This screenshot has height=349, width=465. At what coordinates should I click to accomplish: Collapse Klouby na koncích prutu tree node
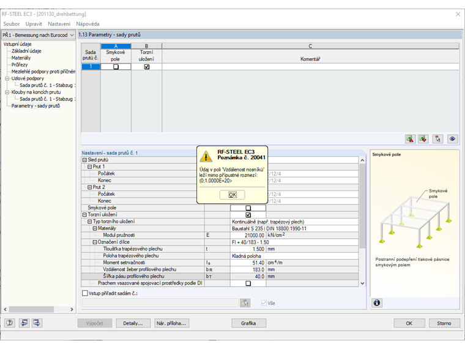pyautogui.click(x=7, y=92)
